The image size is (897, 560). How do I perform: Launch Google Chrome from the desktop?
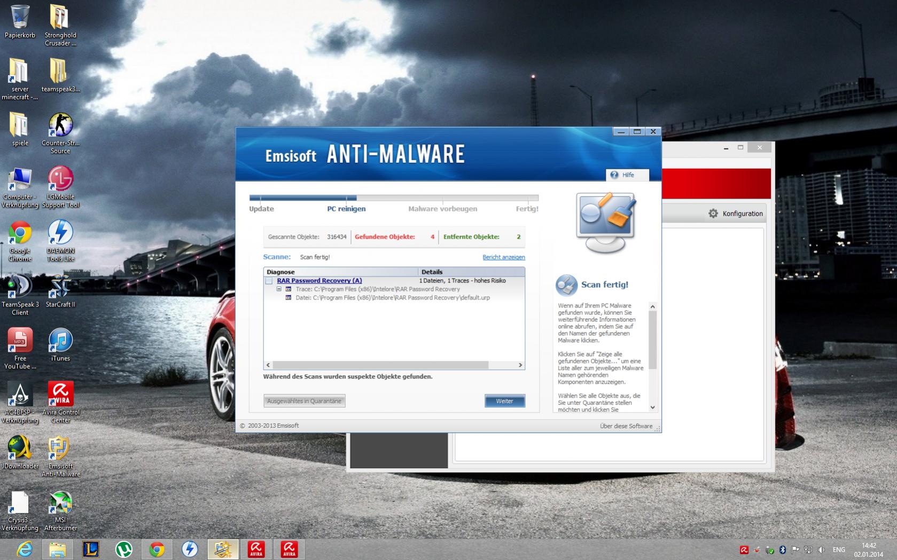click(20, 241)
